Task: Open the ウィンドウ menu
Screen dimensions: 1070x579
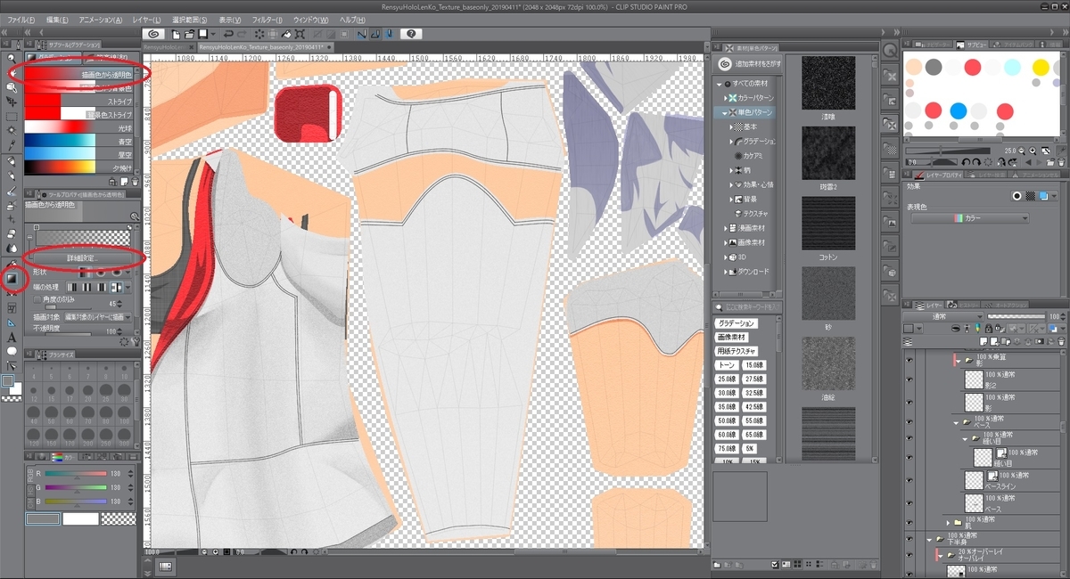Action: click(x=313, y=20)
